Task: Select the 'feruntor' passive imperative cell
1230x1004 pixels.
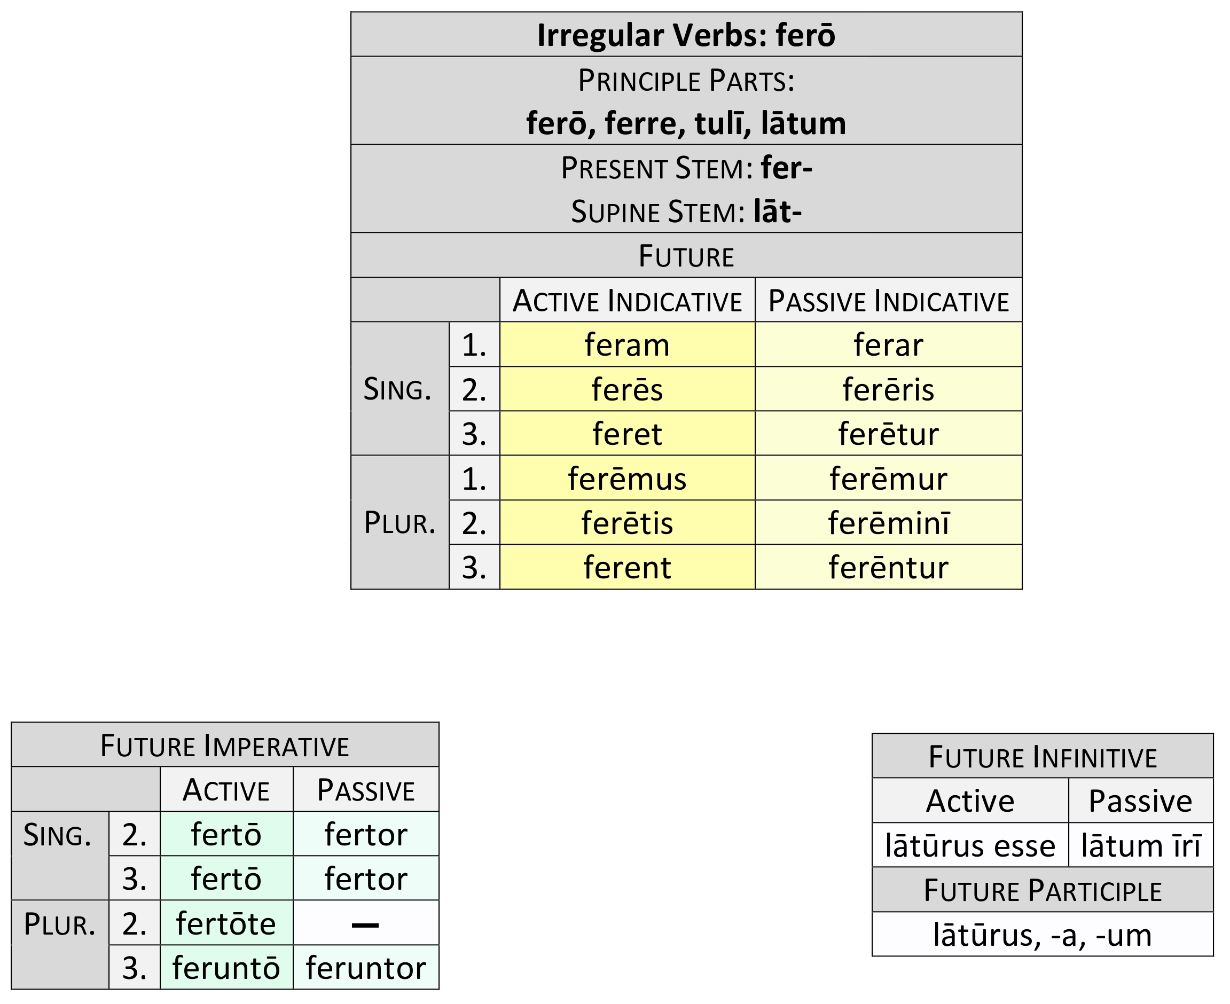Action: pyautogui.click(x=365, y=968)
